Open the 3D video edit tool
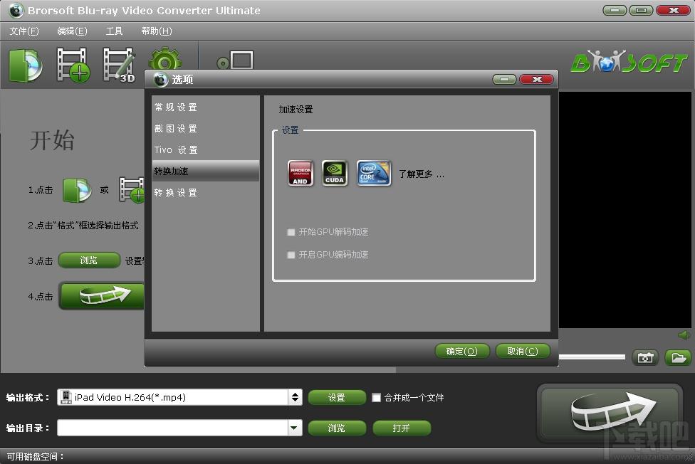 pos(119,65)
